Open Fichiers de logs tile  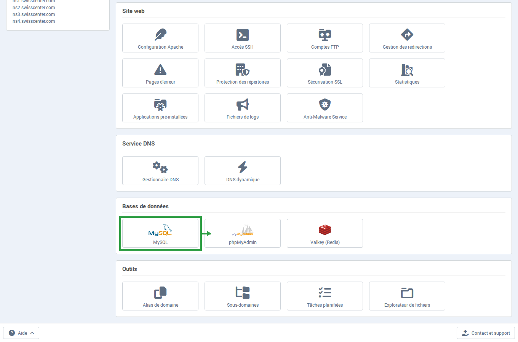click(243, 108)
